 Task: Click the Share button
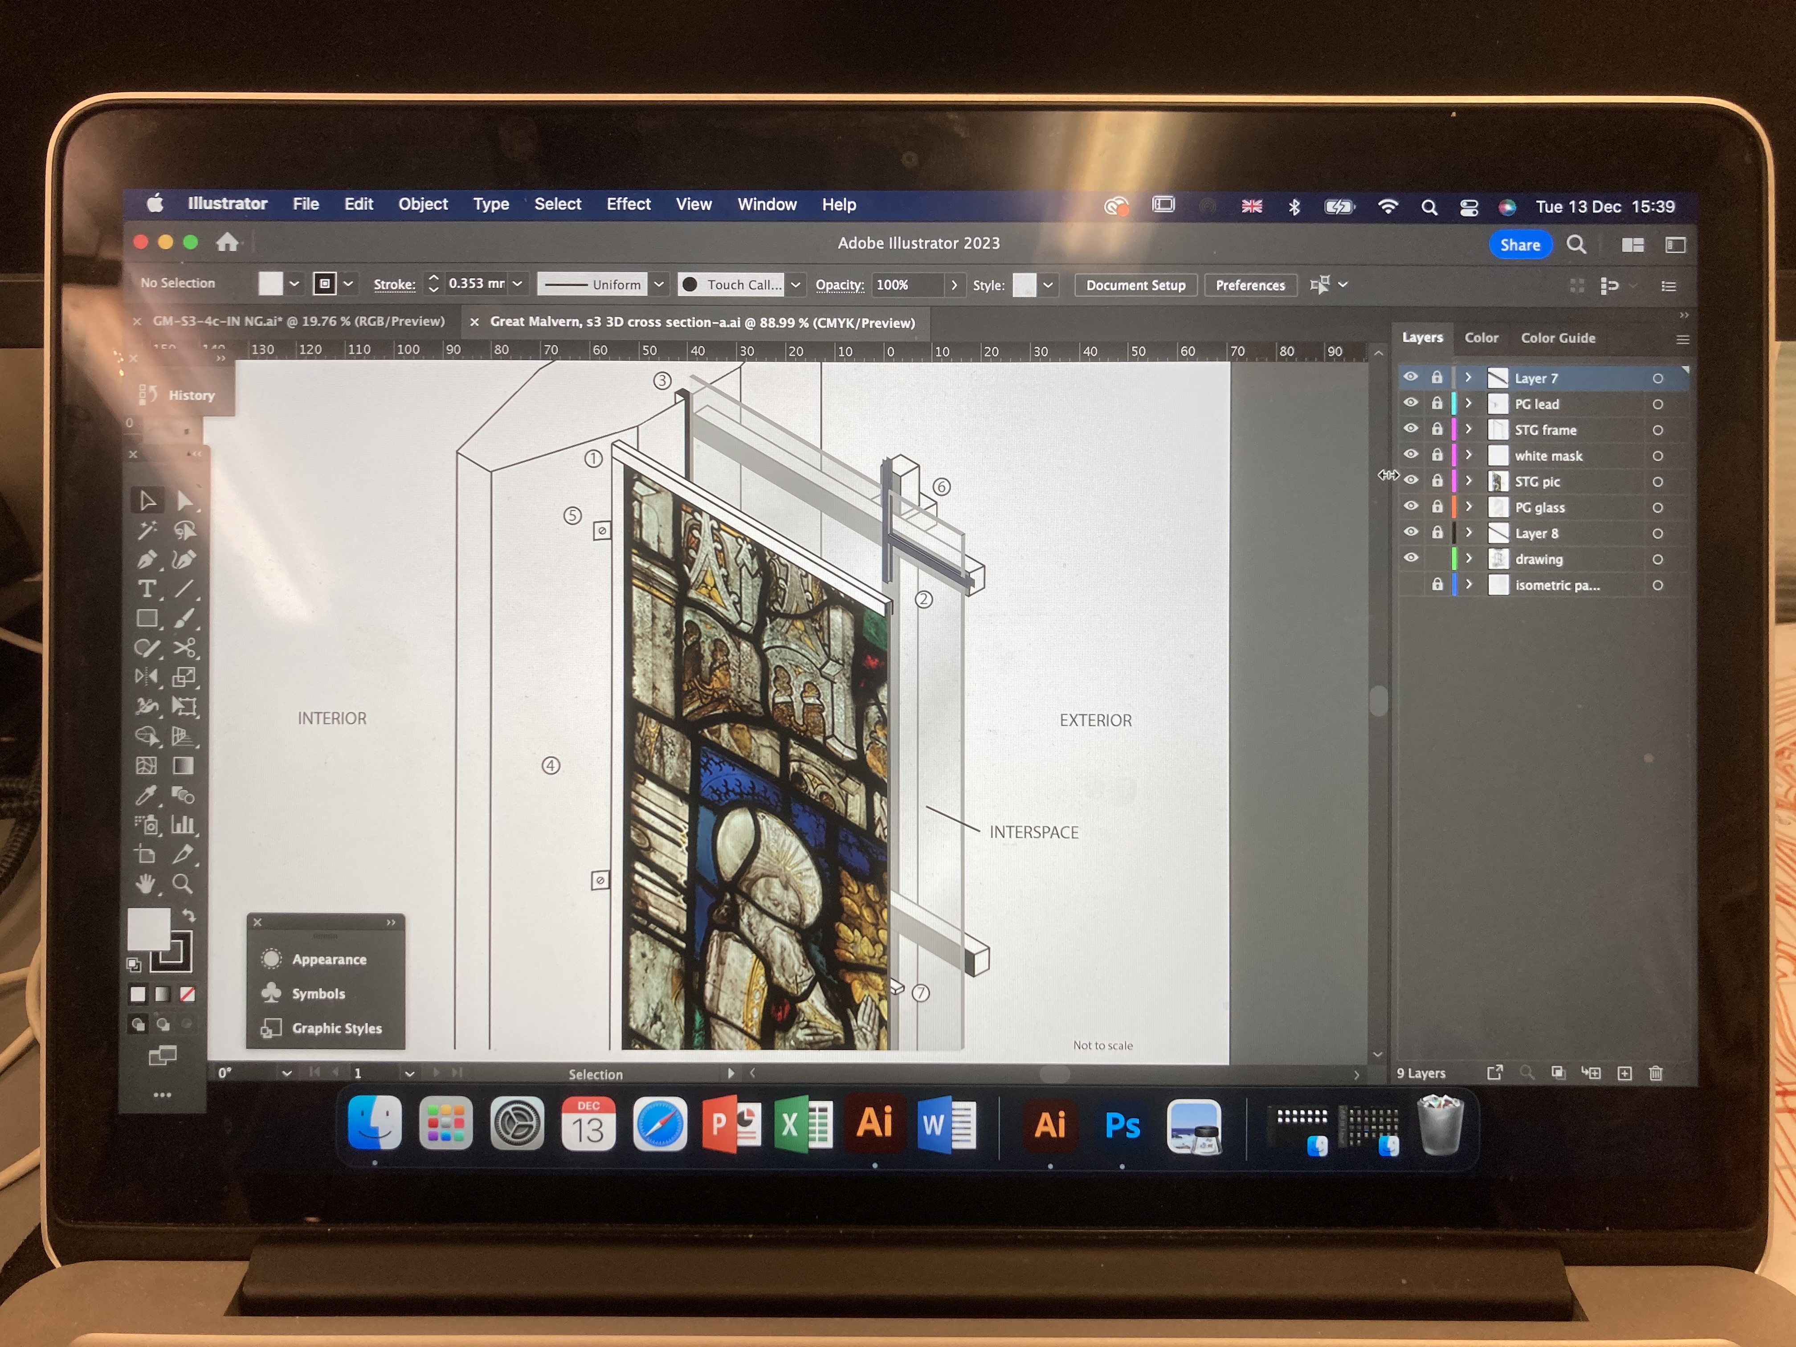pos(1520,245)
